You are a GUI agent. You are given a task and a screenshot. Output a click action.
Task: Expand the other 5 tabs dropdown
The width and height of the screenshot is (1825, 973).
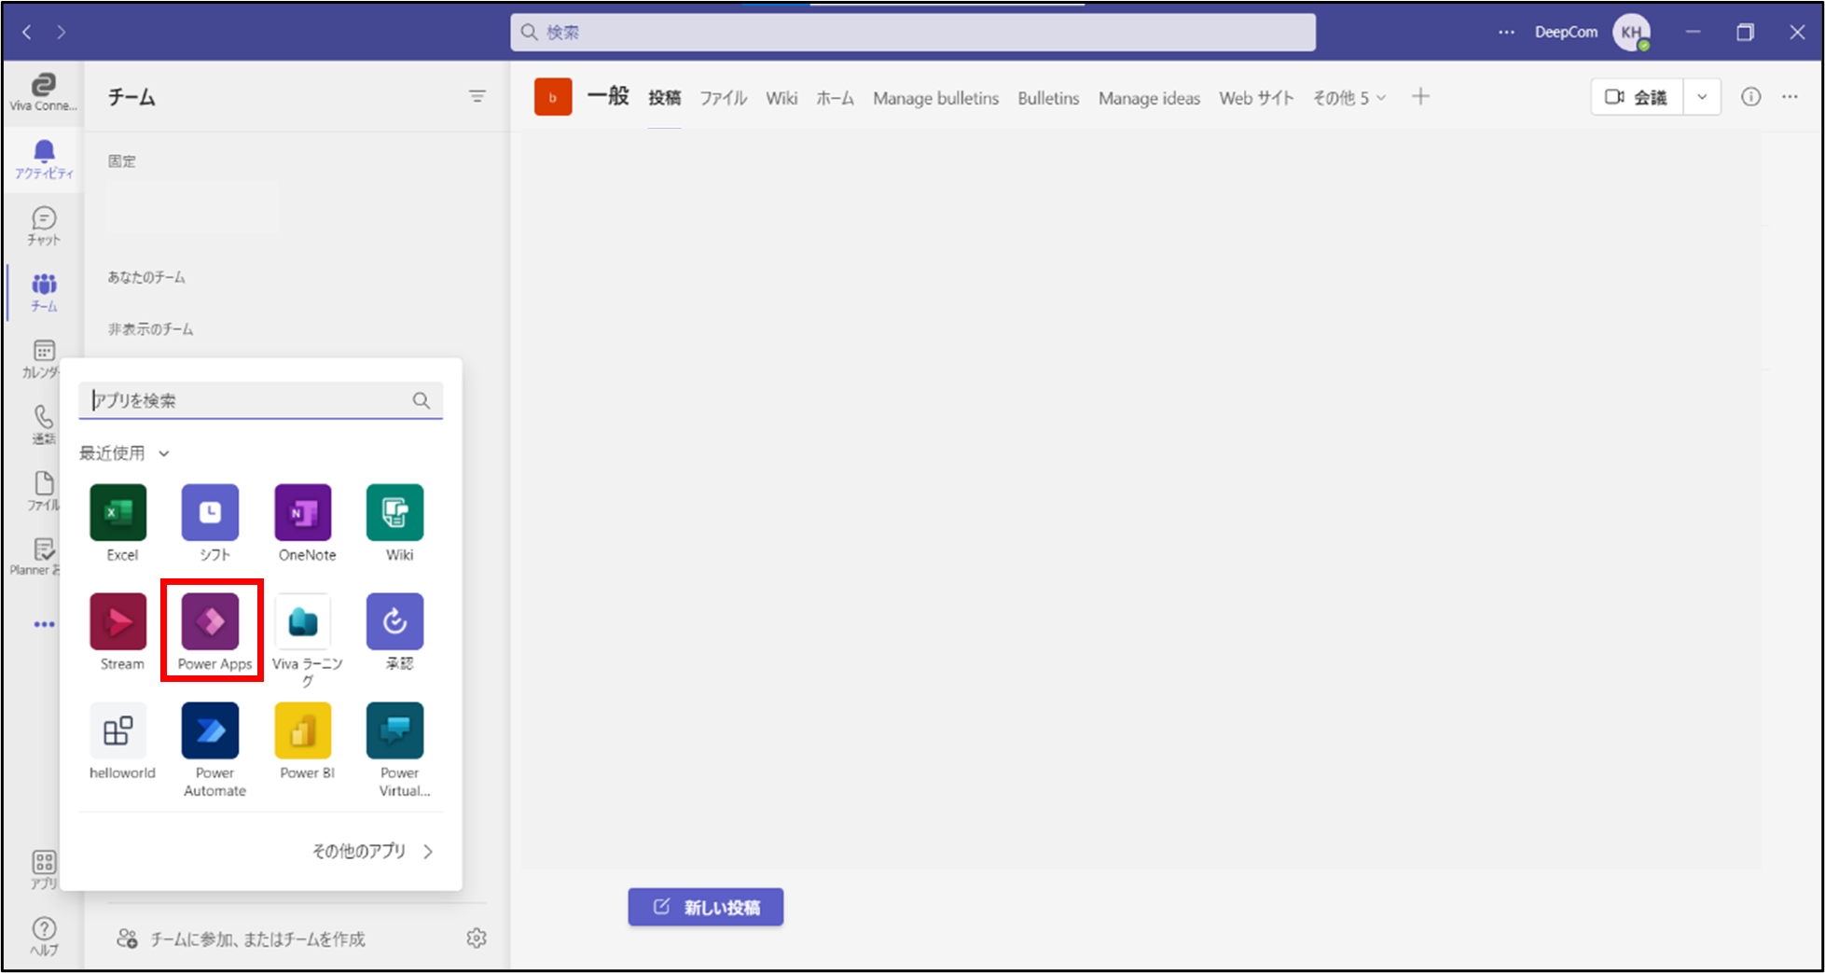tap(1349, 98)
